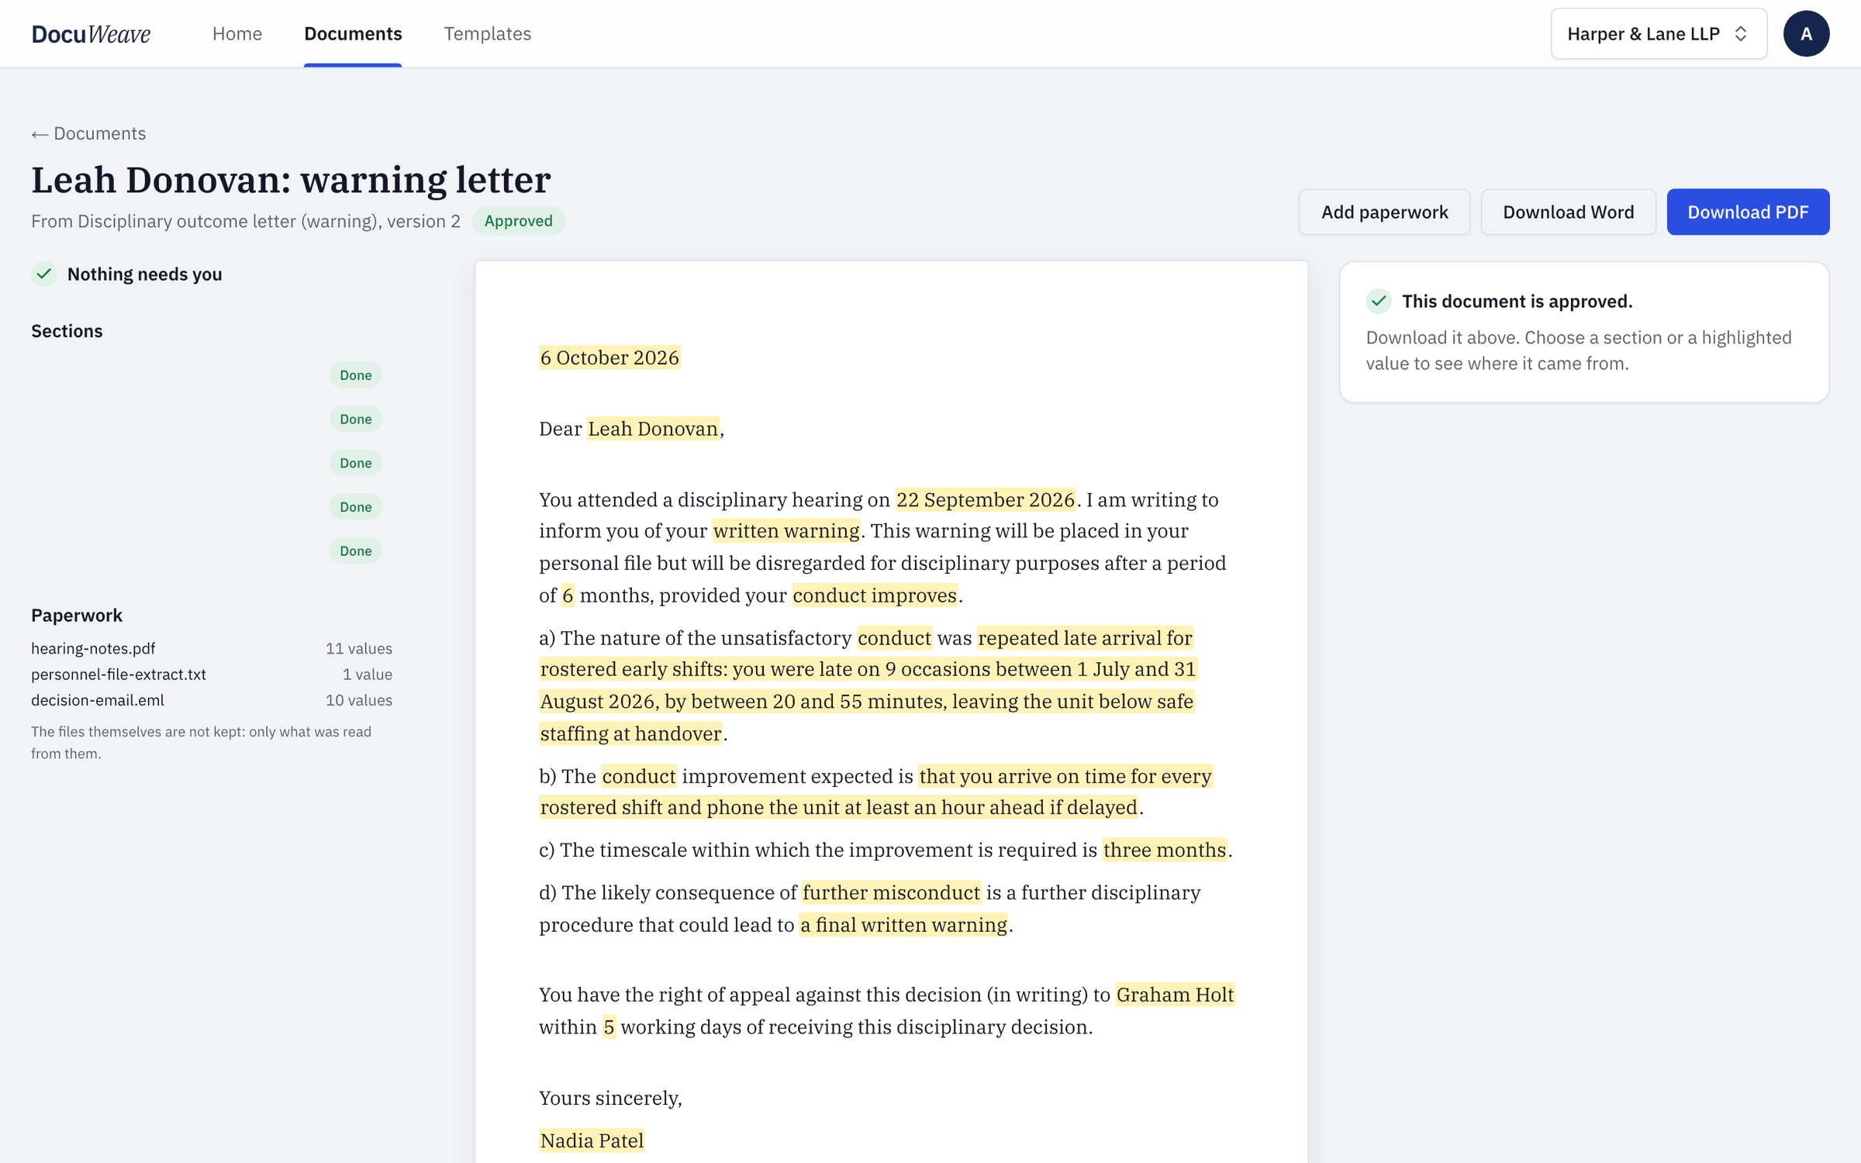Click highlighted appeal contact Graham Holt

point(1175,995)
